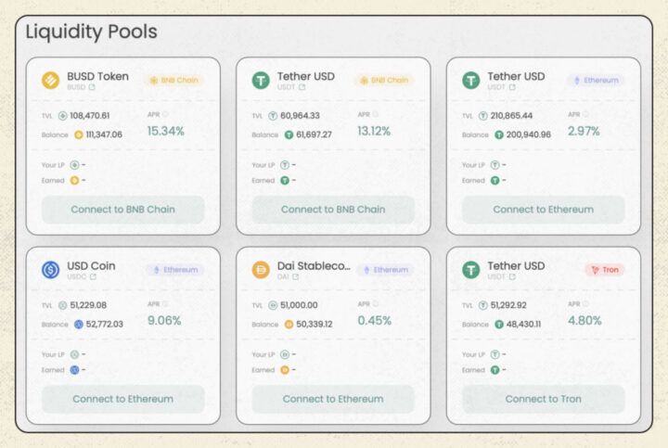Click the TVL value 60,964.33

[300, 116]
